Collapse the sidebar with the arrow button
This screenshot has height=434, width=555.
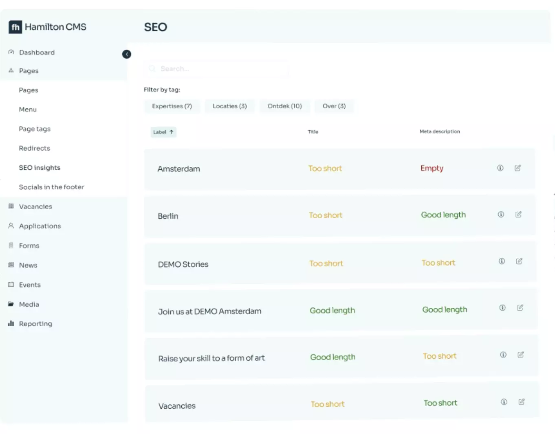[x=127, y=54]
